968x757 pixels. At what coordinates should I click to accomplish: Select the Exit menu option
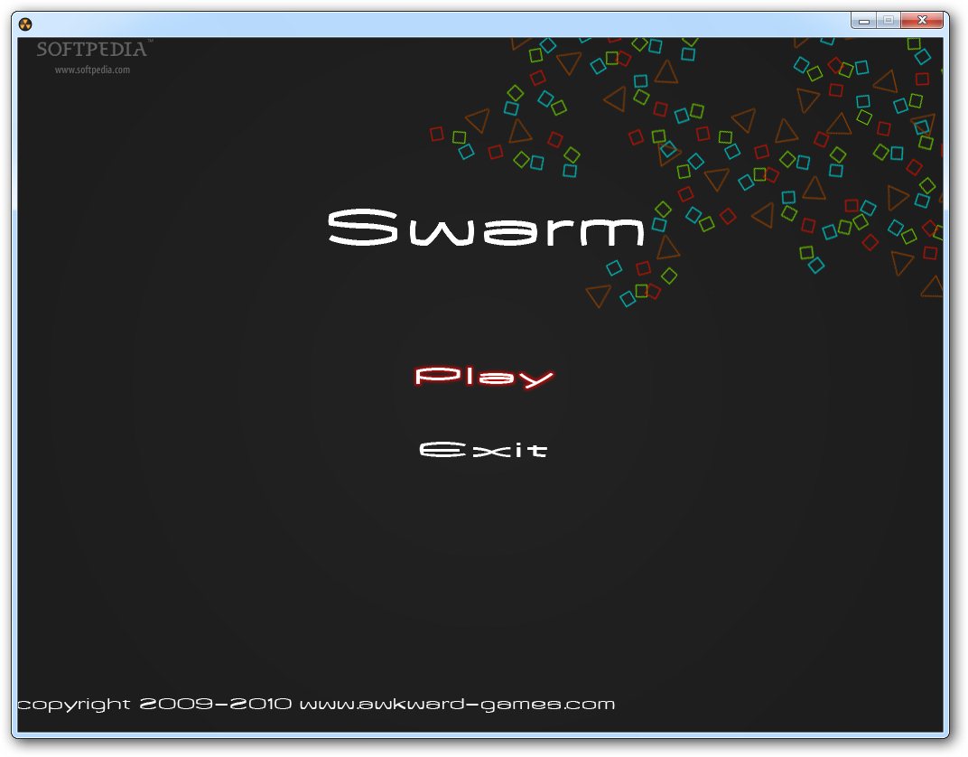(x=483, y=450)
